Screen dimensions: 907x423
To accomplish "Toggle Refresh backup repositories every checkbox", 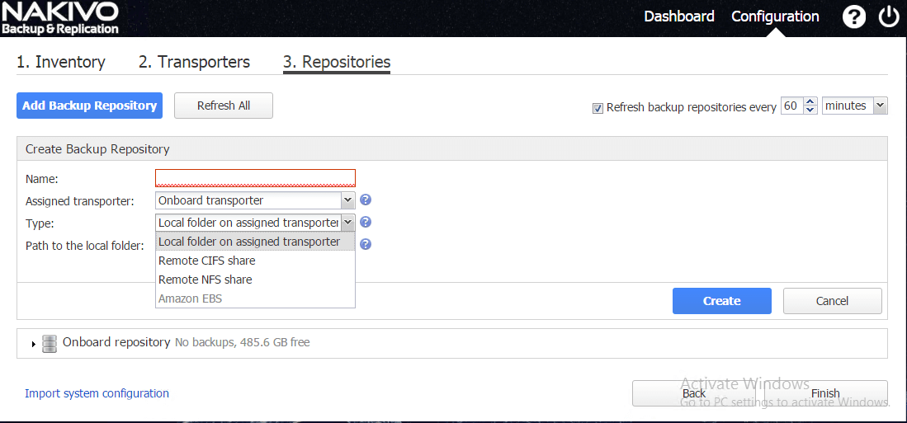I will tap(598, 107).
